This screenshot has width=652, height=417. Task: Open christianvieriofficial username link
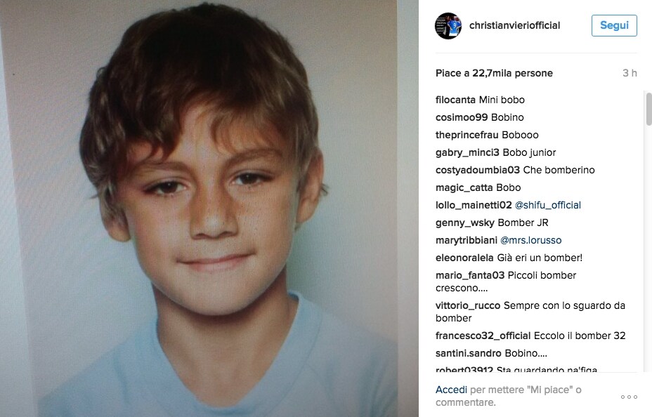pyautogui.click(x=514, y=25)
